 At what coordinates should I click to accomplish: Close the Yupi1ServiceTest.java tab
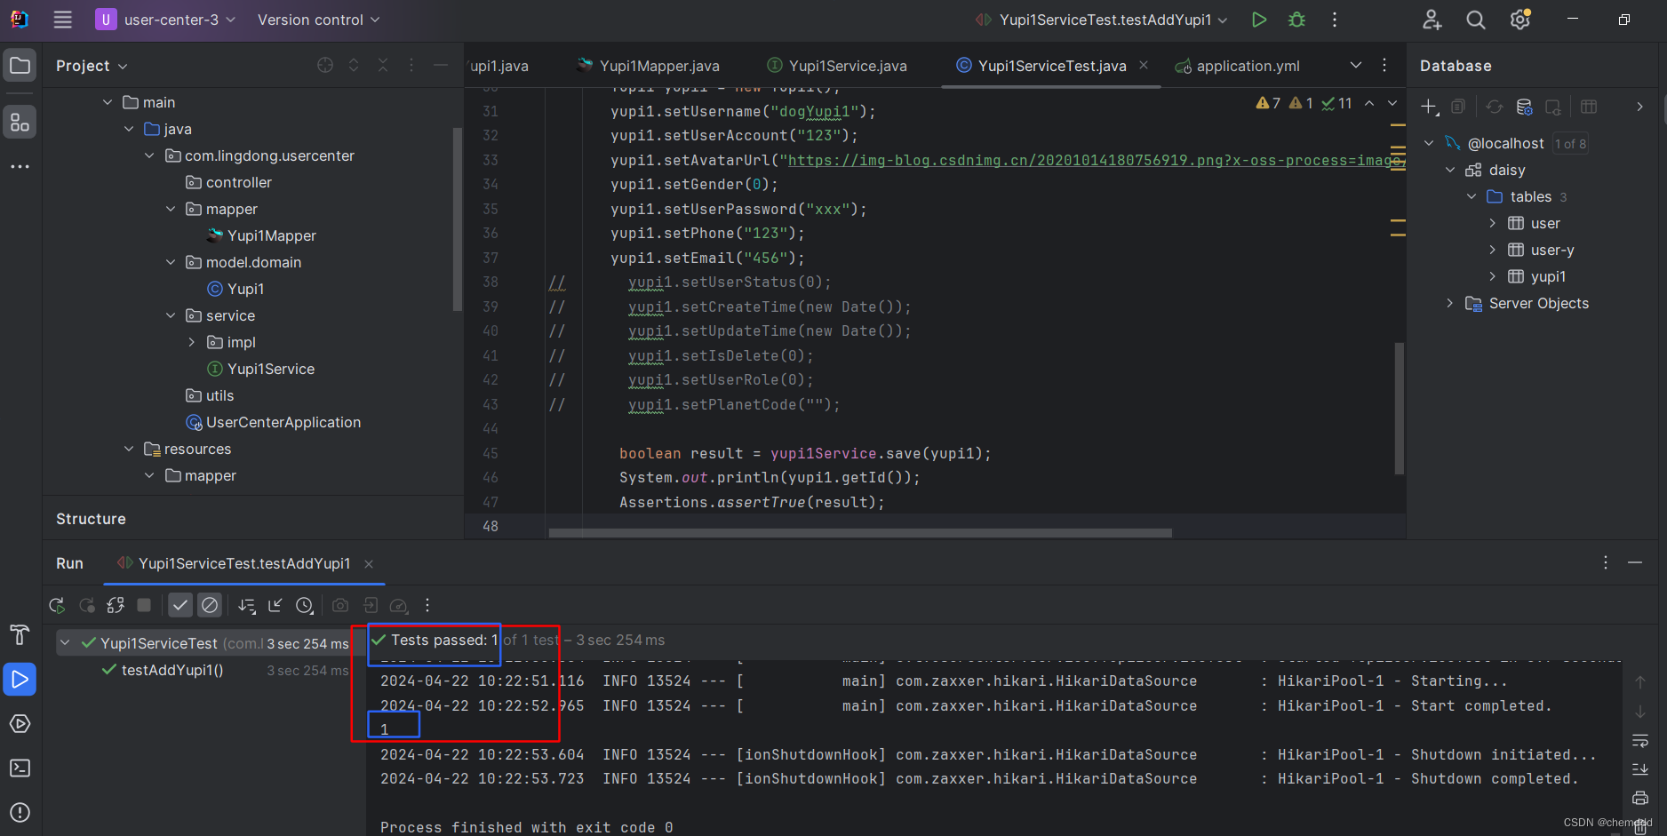[x=1144, y=65]
